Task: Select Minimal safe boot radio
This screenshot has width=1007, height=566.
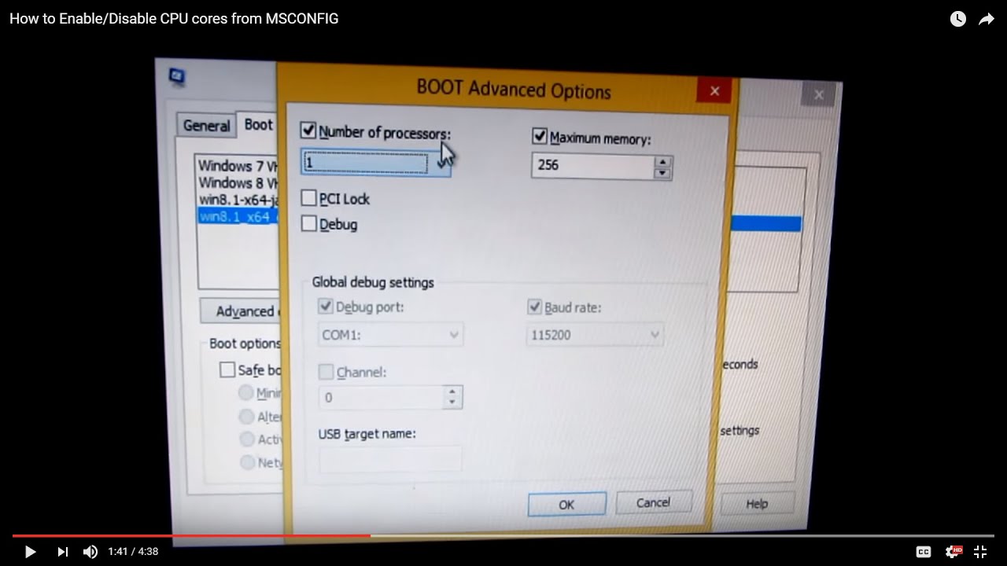Action: [x=246, y=392]
